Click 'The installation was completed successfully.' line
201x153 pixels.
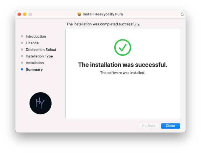[x=103, y=24]
